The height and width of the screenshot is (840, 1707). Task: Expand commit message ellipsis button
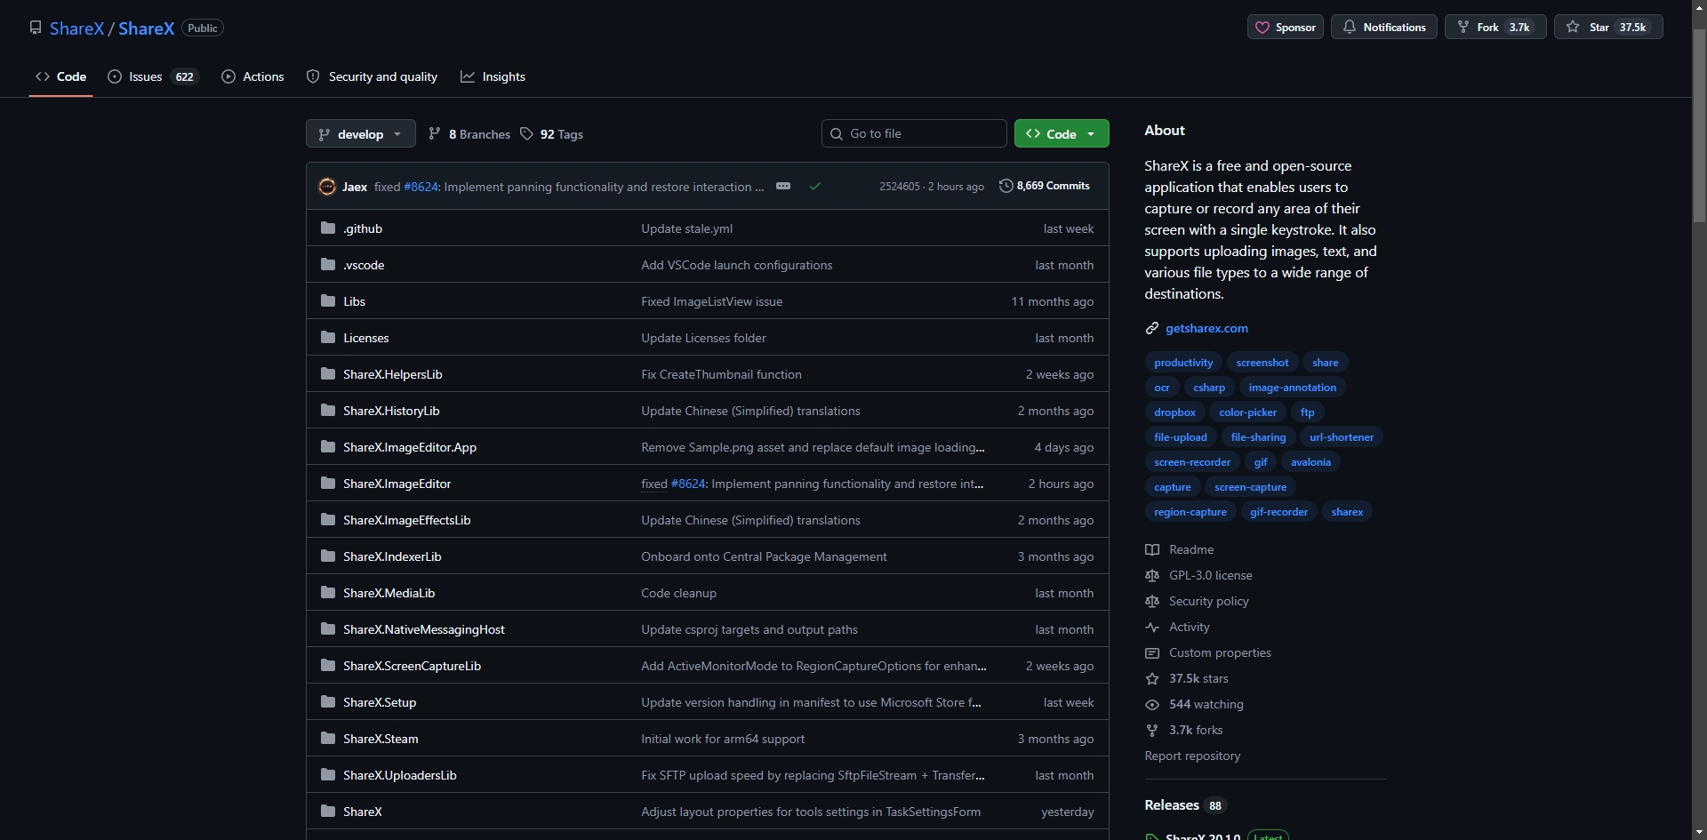coord(783,186)
